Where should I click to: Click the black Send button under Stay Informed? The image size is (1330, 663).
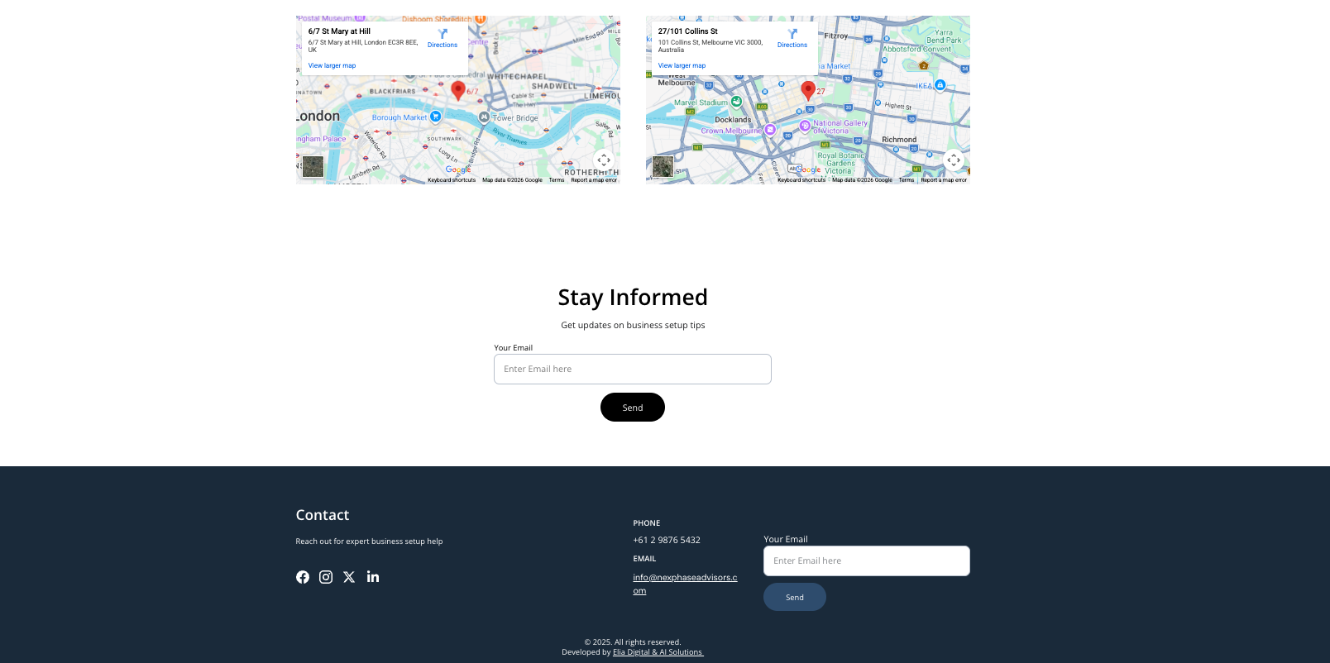click(633, 408)
